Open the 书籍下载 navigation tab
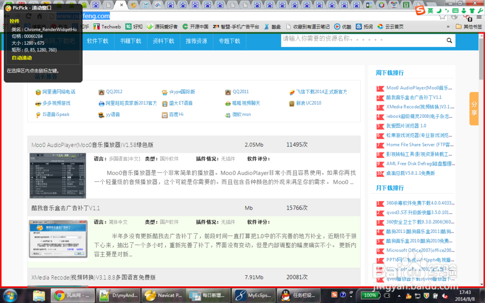This screenshot has height=303, width=485. pos(130,41)
